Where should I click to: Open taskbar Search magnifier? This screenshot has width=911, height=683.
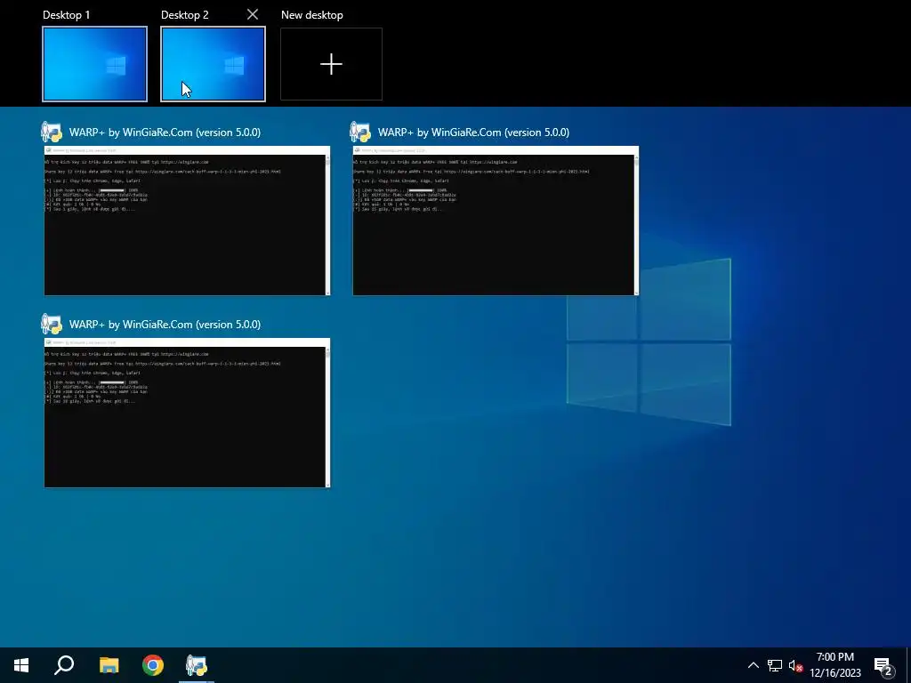[64, 665]
